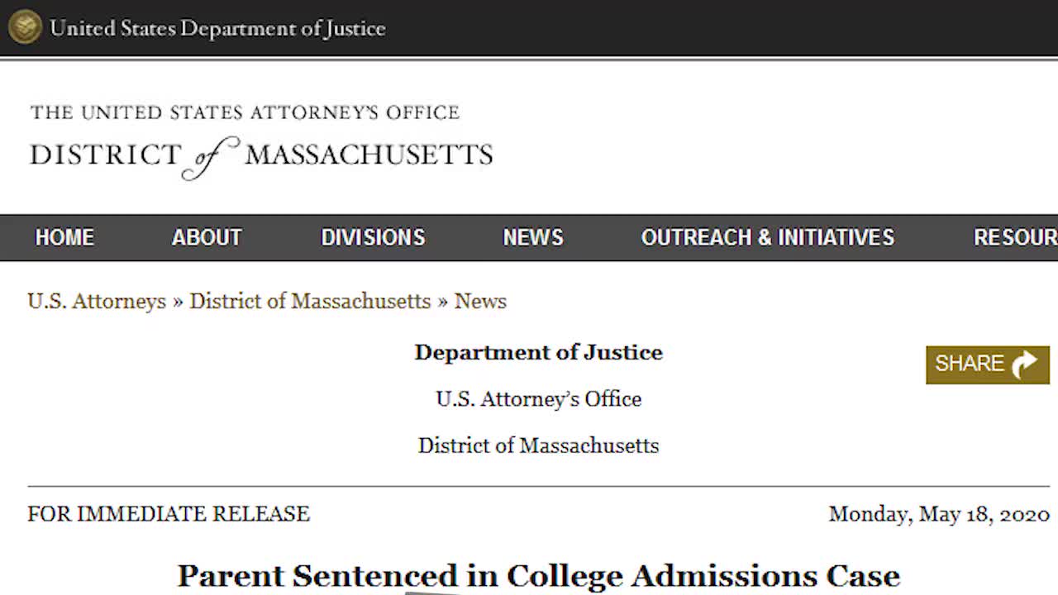This screenshot has width=1058, height=595.
Task: Follow the U.S. Attorneys breadcrumb link
Action: pyautogui.click(x=97, y=302)
